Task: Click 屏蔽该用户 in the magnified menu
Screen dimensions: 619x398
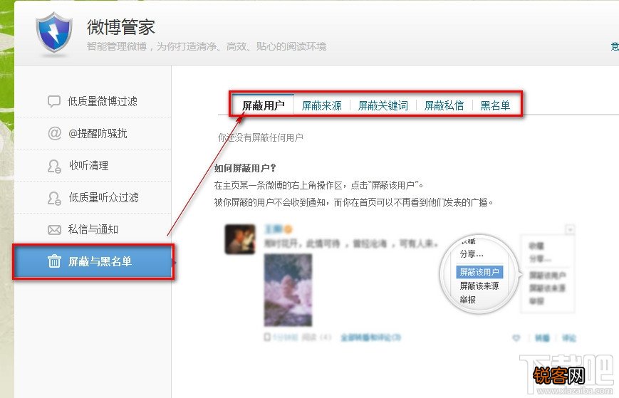Action: pos(479,272)
